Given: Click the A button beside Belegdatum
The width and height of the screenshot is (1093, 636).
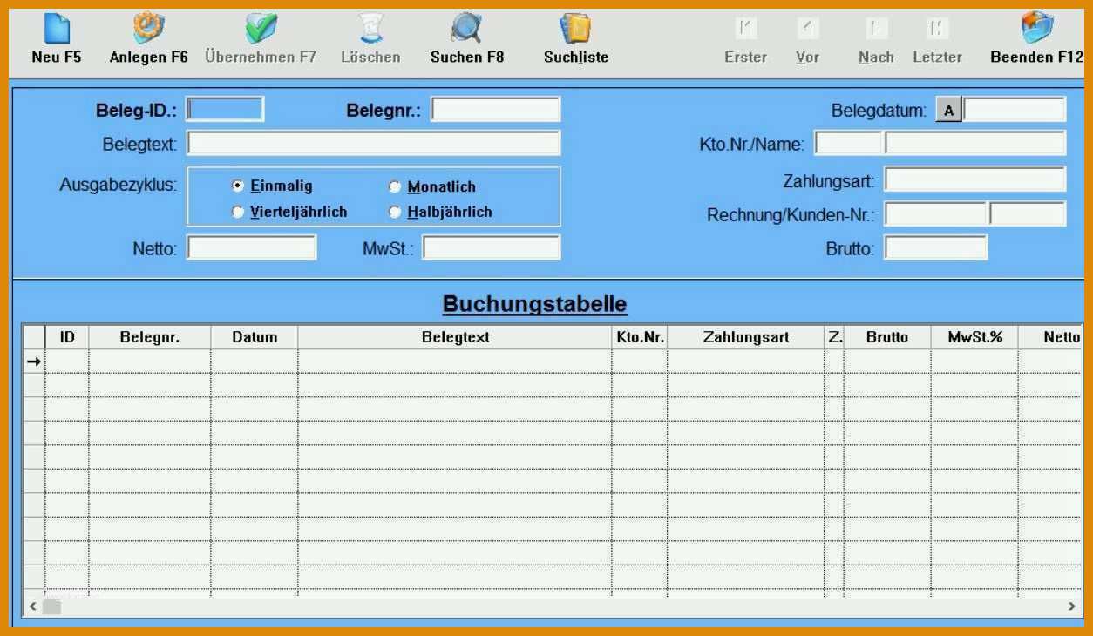Looking at the screenshot, I should 948,111.
